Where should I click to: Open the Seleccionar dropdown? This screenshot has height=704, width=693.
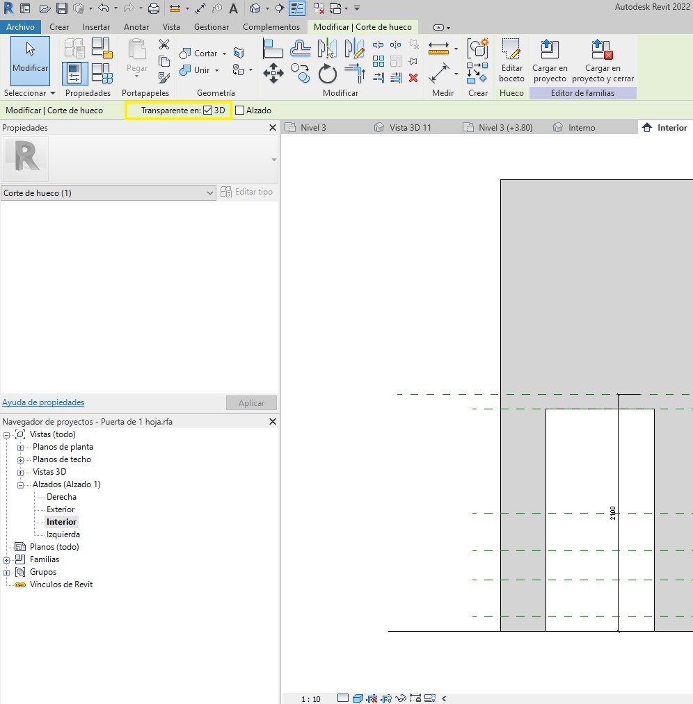29,93
